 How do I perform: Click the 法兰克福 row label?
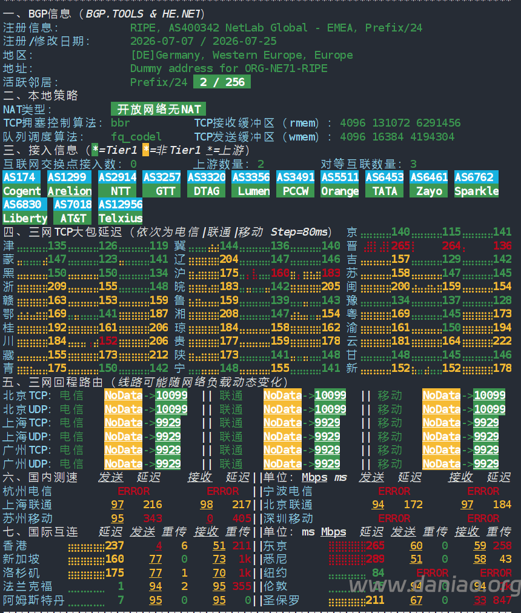coord(27,586)
